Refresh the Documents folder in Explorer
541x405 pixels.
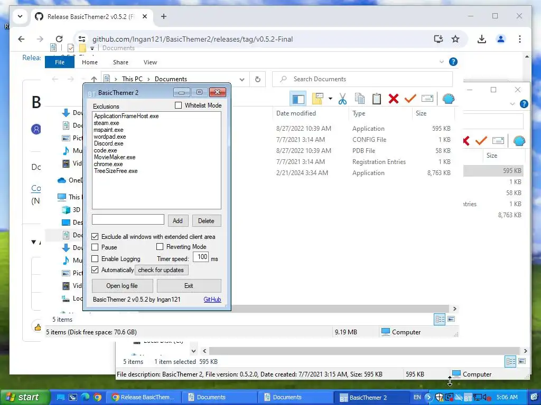click(x=258, y=79)
